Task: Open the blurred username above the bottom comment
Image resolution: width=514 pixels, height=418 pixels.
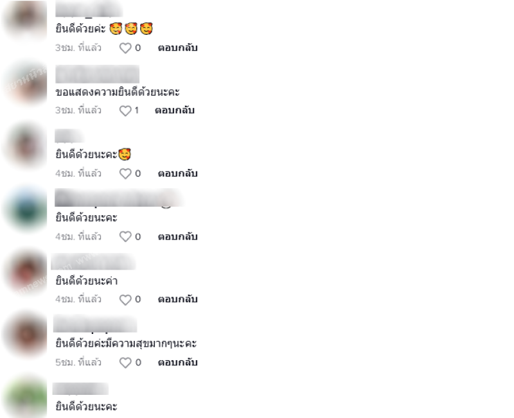Action: click(x=80, y=388)
